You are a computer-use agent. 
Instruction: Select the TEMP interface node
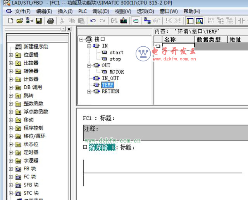pos(107,85)
